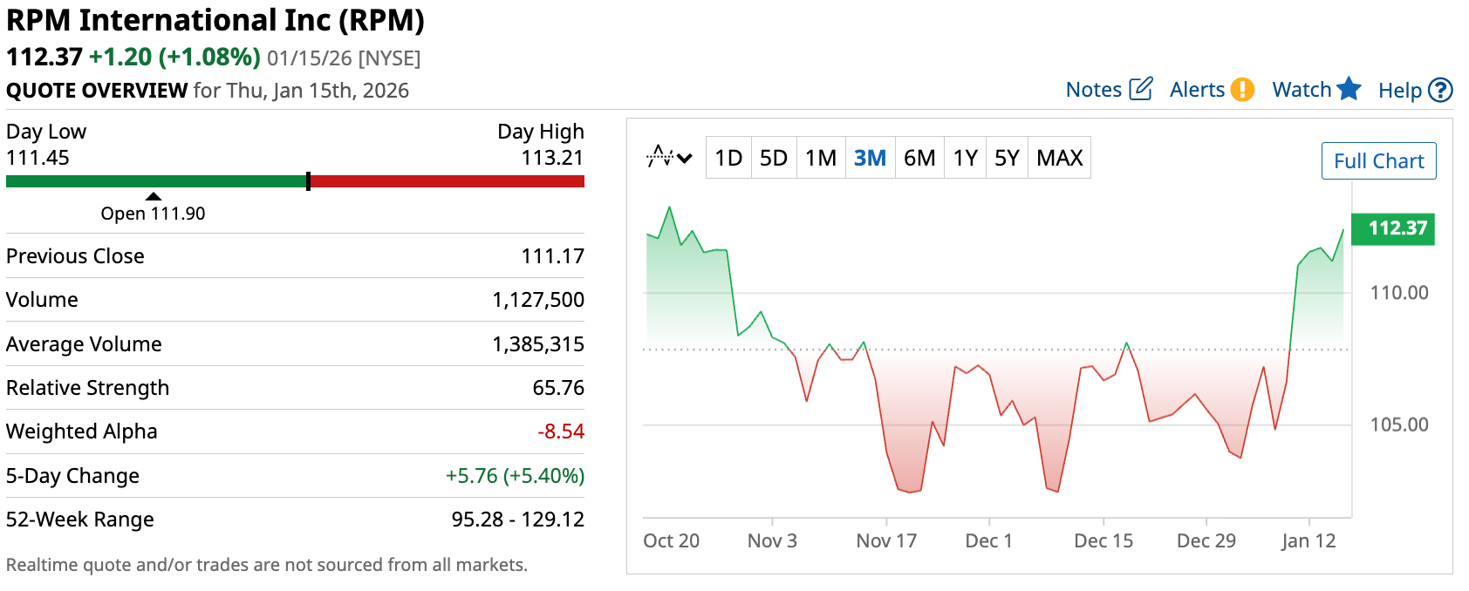Click the Notes link

coord(1094,90)
